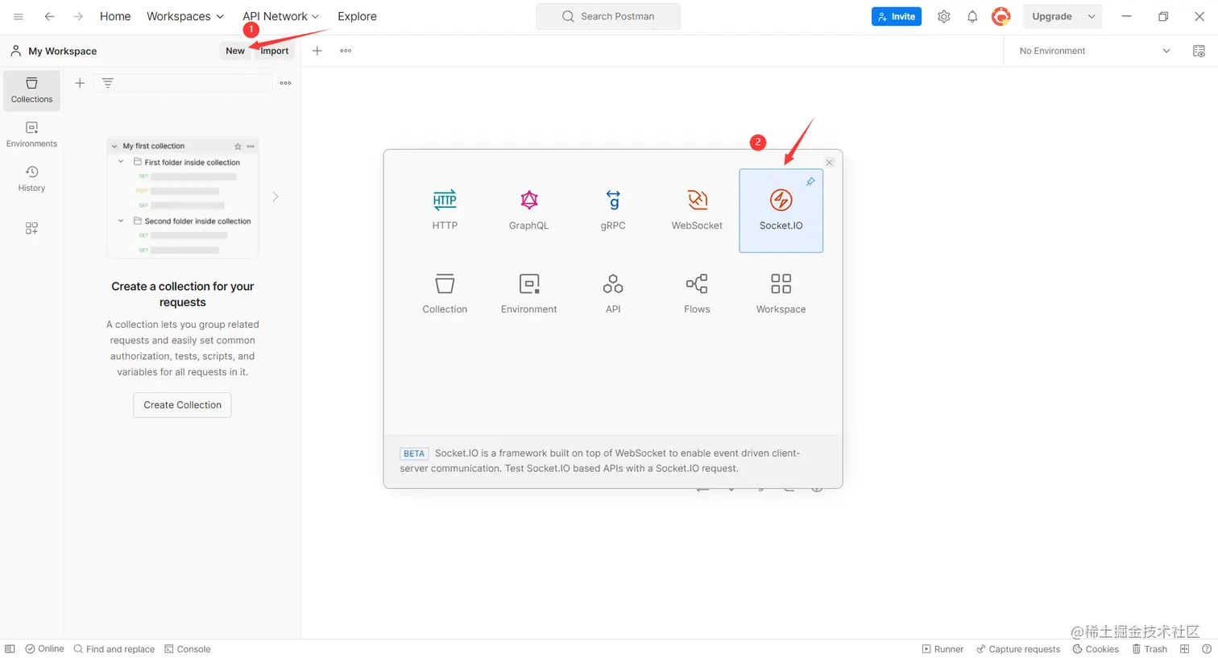Click the Create Collection button

(182, 405)
